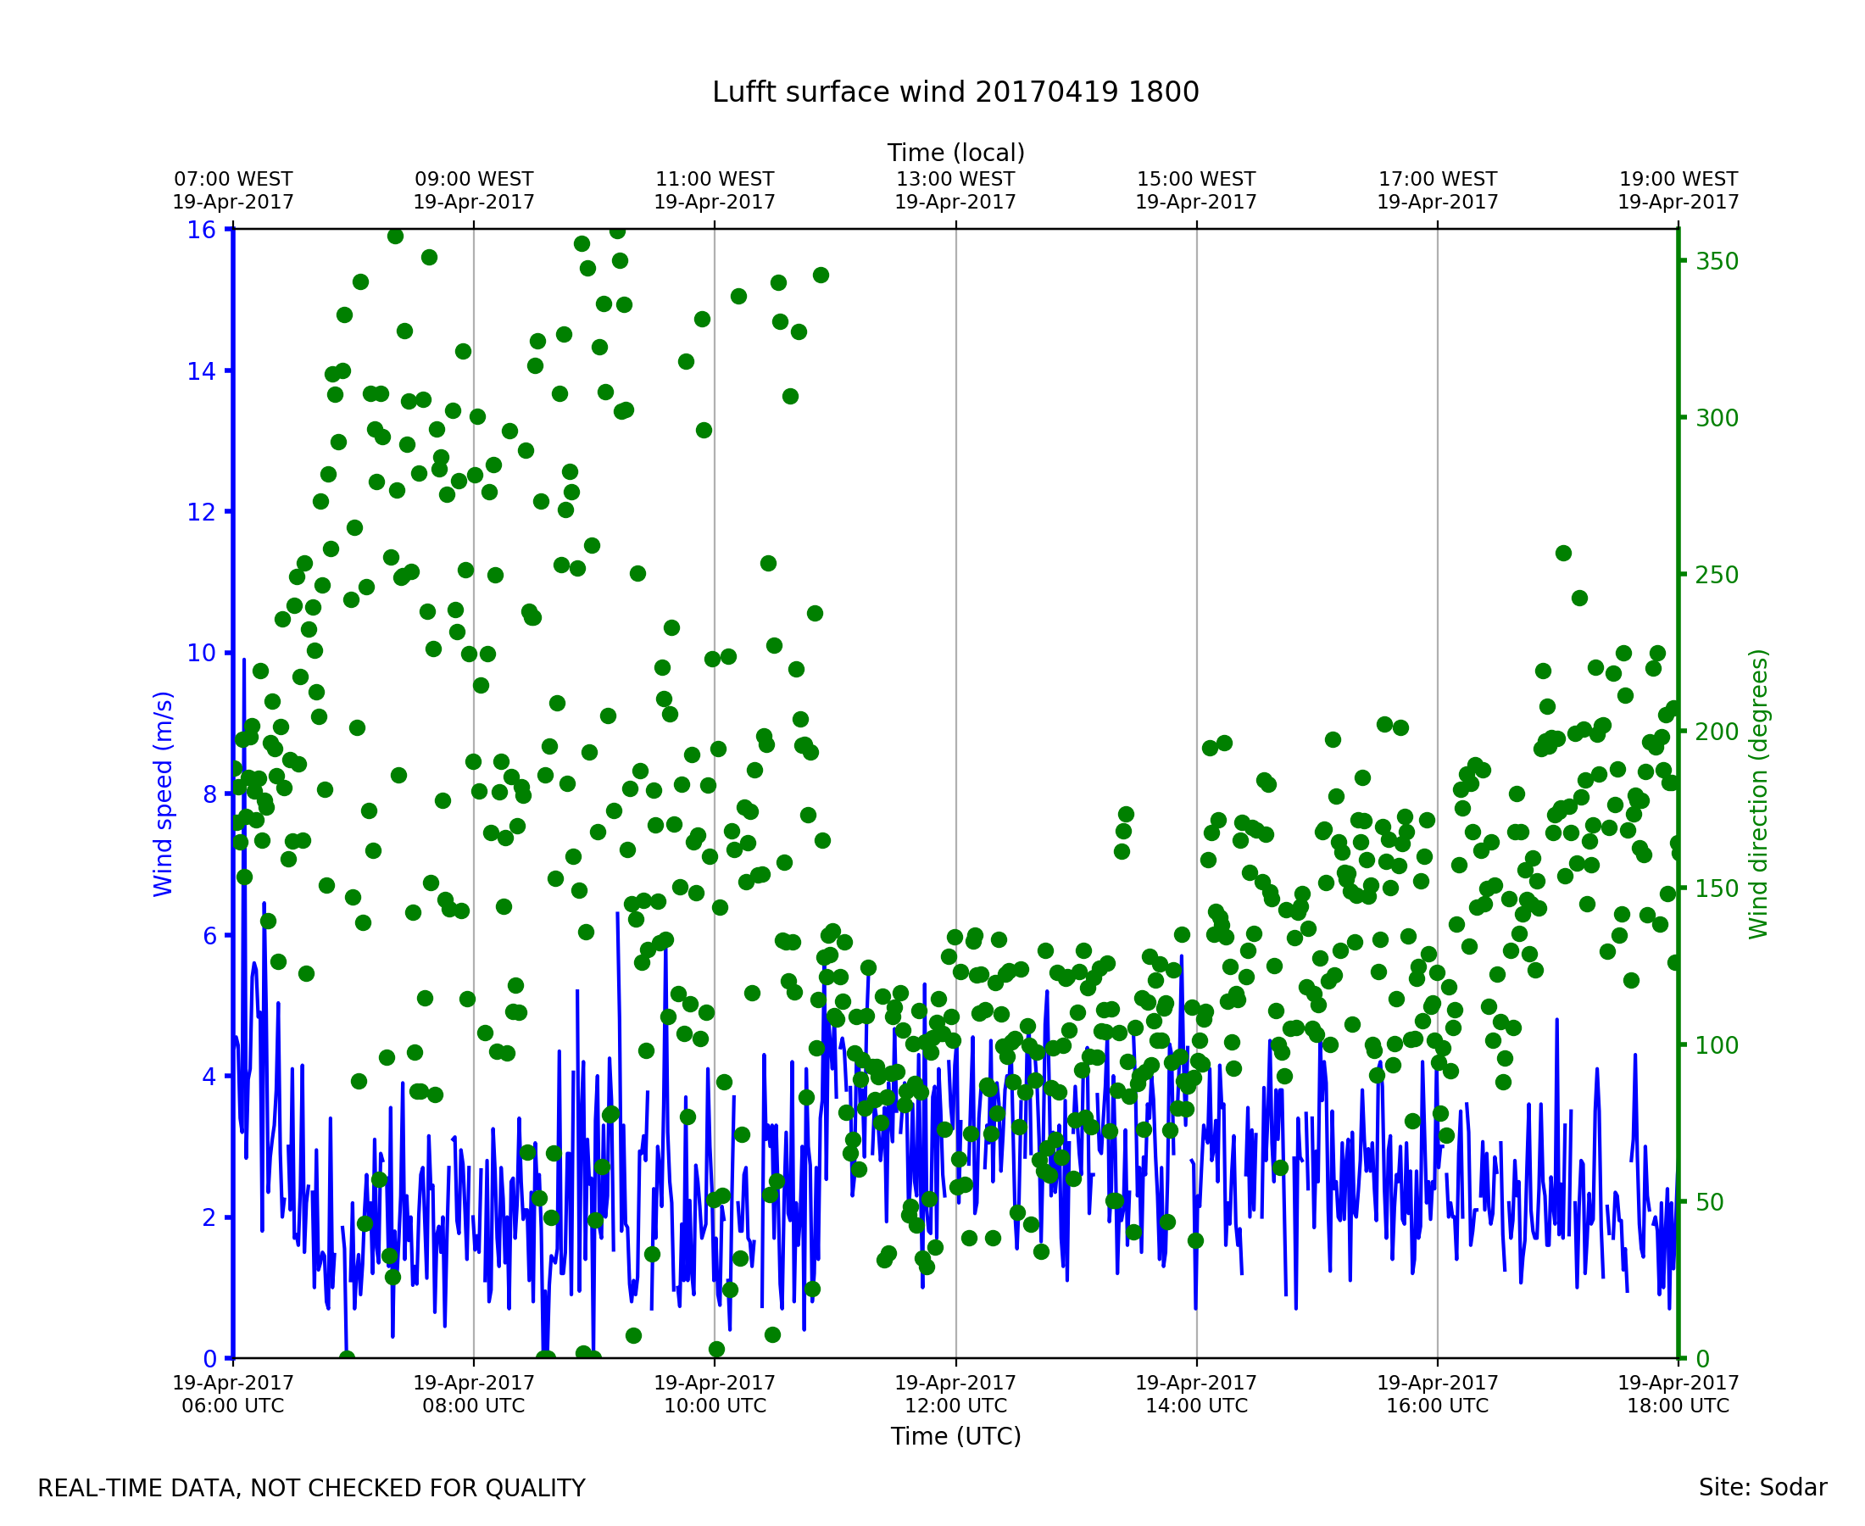Click the blue '10' wind speed tick
1865x1526 pixels.
[x=201, y=653]
